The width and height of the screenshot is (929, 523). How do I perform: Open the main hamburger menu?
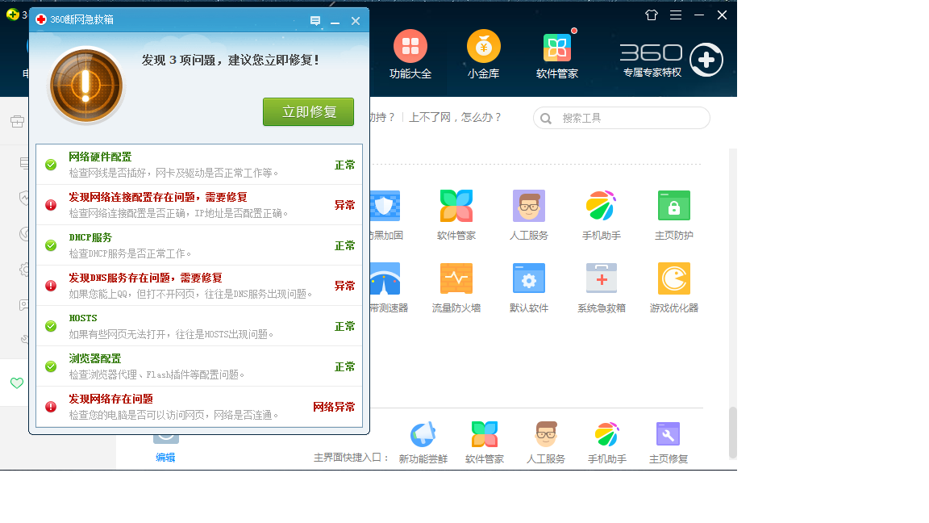676,15
